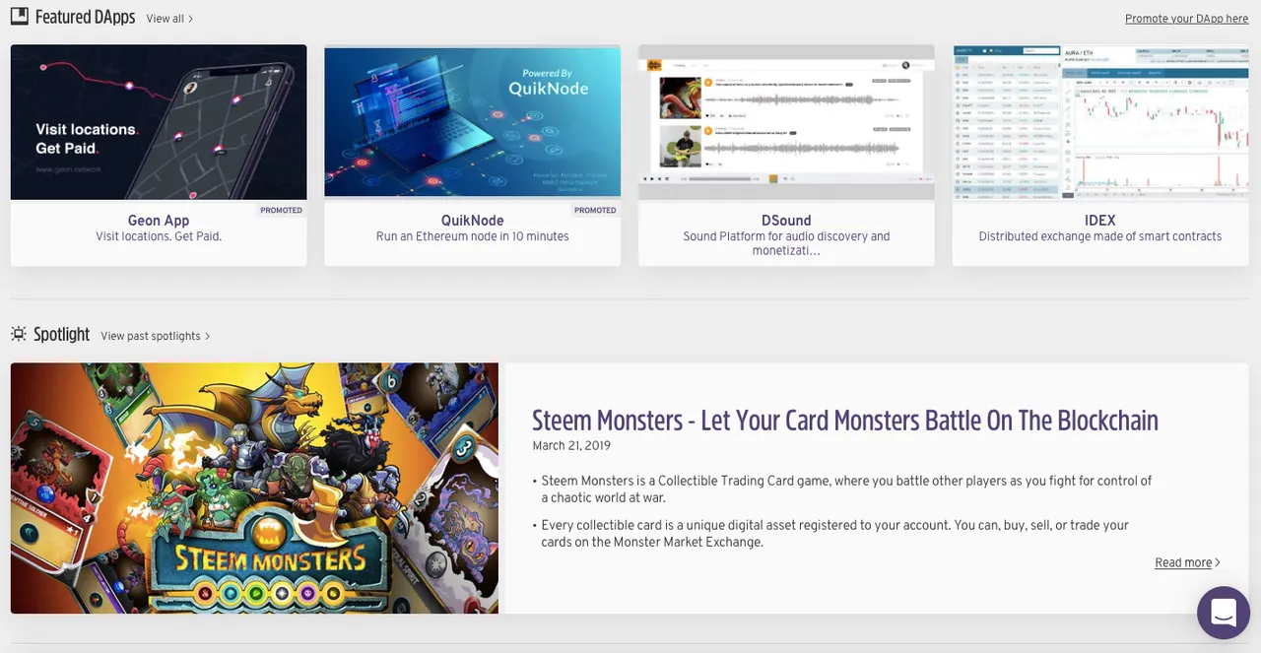1261x653 pixels.
Task: Click Promote your DApp here link
Action: [1186, 19]
